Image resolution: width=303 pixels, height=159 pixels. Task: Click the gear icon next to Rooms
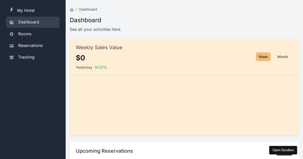pyautogui.click(x=12, y=34)
